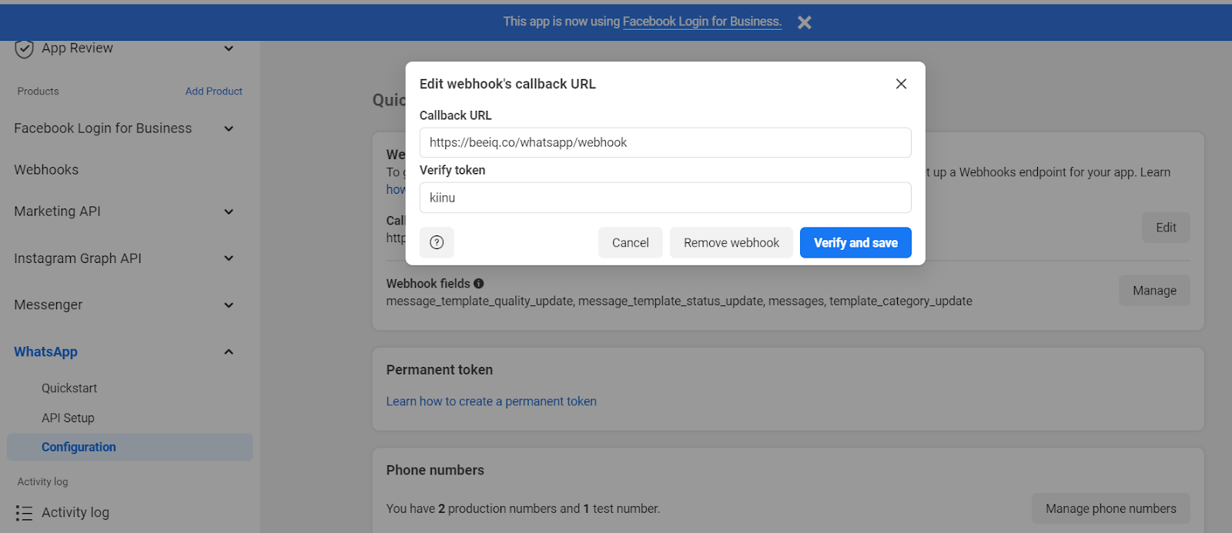Open WhatsApp Quickstart page
Screen dimensions: 1232x533
click(69, 388)
